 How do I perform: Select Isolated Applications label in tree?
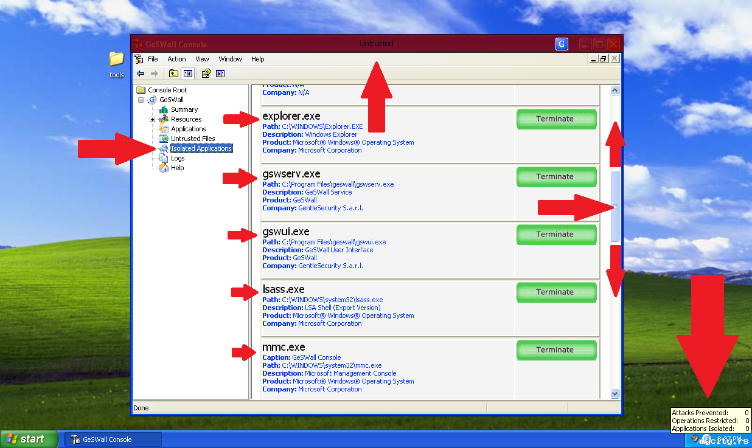[x=201, y=148]
